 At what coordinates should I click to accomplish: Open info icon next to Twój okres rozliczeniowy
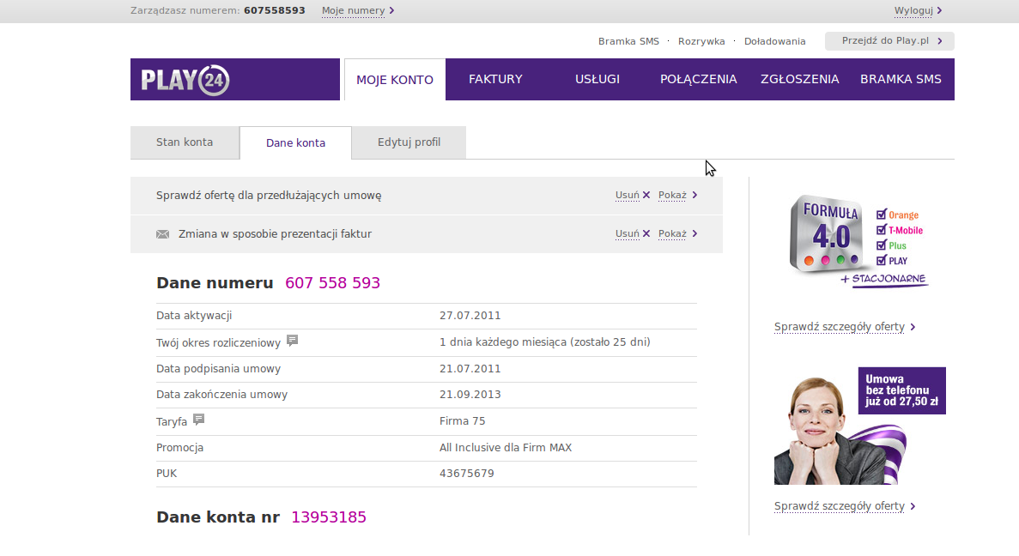coord(293,341)
